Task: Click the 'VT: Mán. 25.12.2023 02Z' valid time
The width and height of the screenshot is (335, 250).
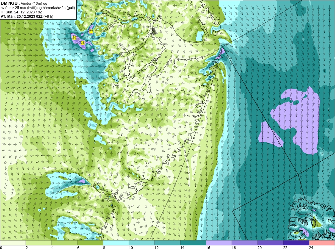Action: click(x=21, y=16)
